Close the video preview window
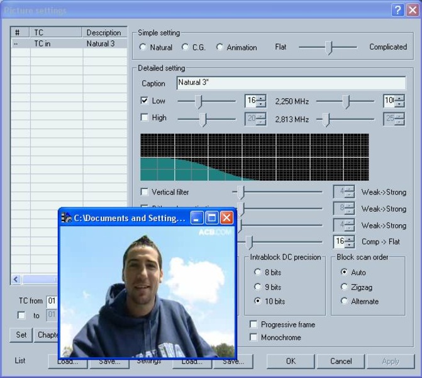The width and height of the screenshot is (422, 378). 226,217
